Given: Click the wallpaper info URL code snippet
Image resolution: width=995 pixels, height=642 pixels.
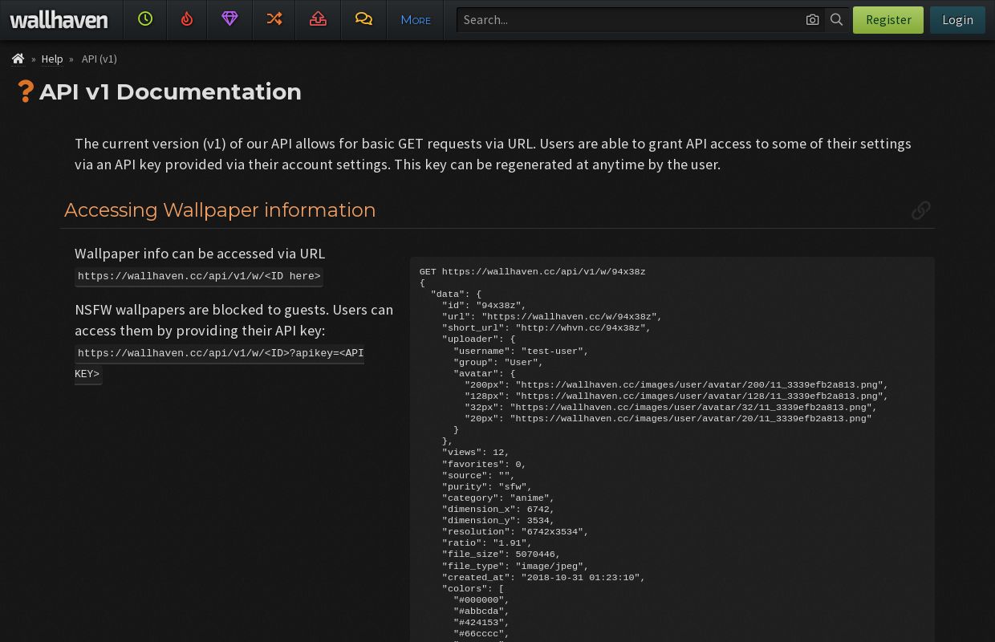Looking at the screenshot, I should pyautogui.click(x=199, y=276).
